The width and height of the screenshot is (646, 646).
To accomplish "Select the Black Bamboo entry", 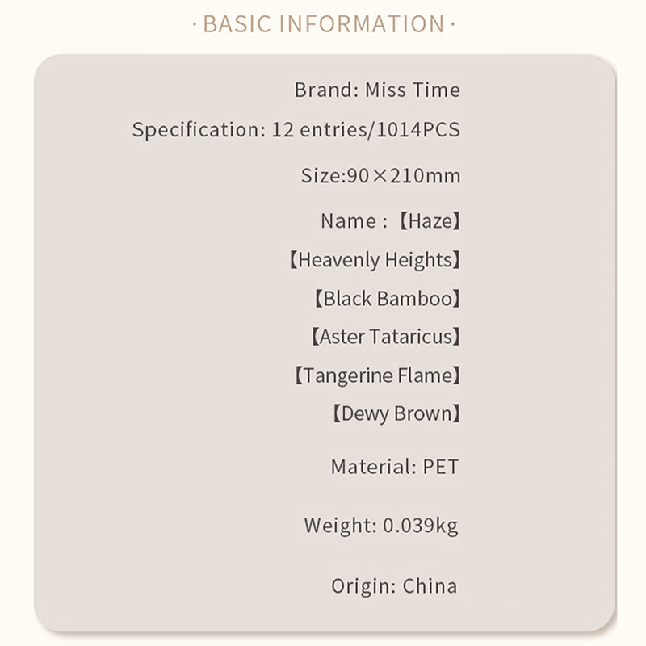I will point(387,299).
